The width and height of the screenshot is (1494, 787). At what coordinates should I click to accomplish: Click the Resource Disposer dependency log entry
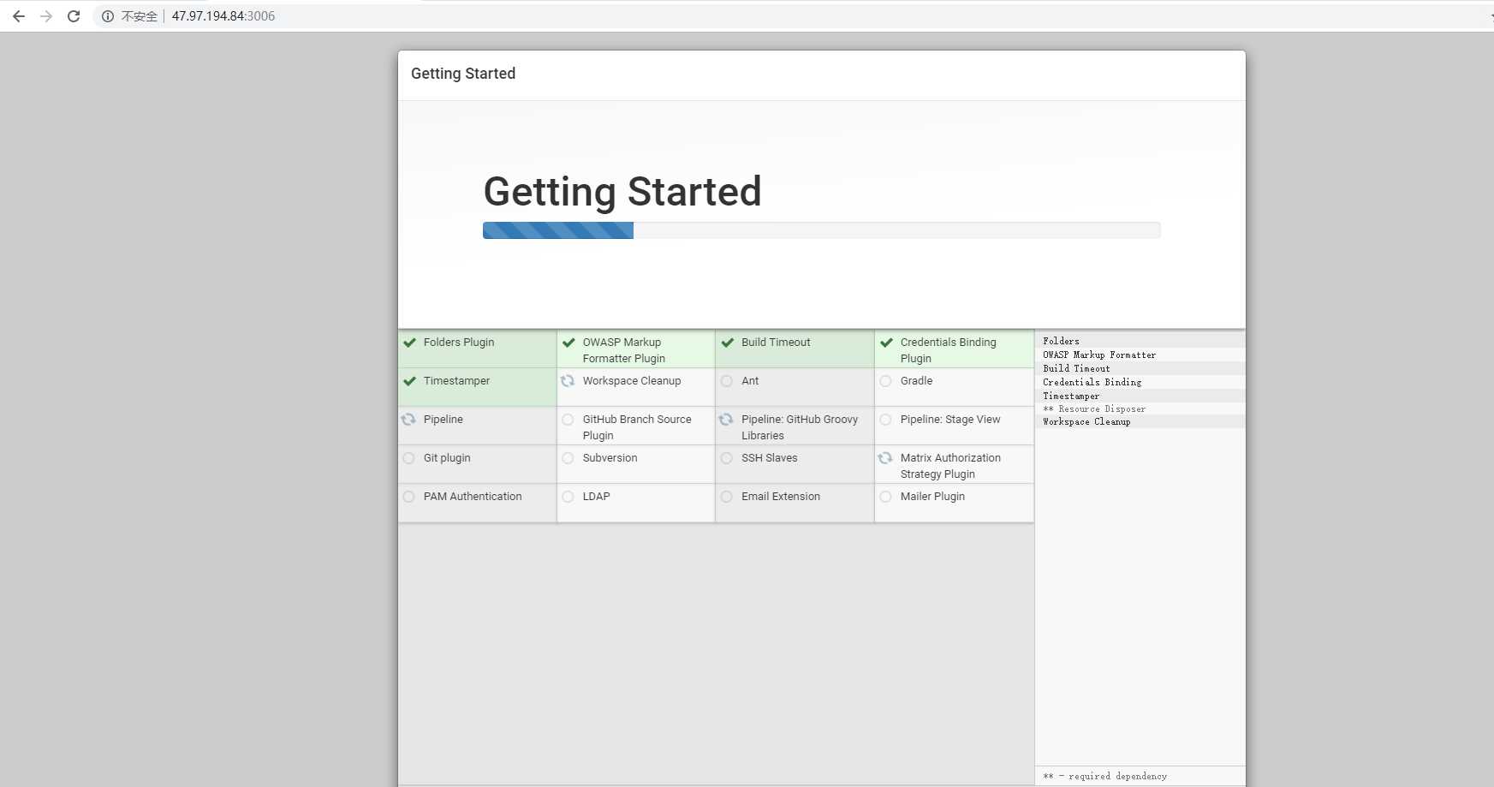pos(1102,409)
